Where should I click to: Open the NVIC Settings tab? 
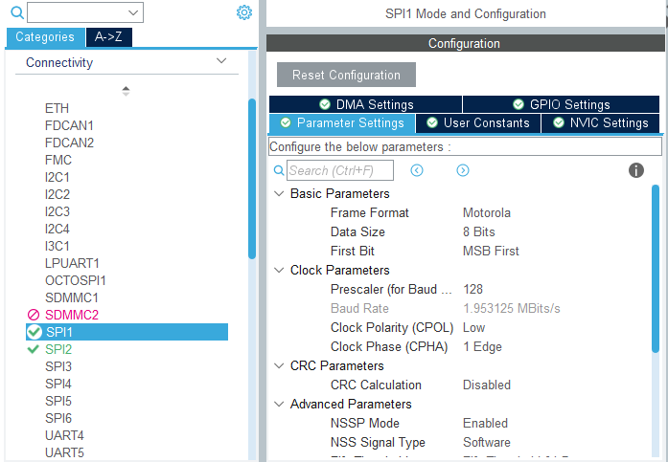click(601, 123)
